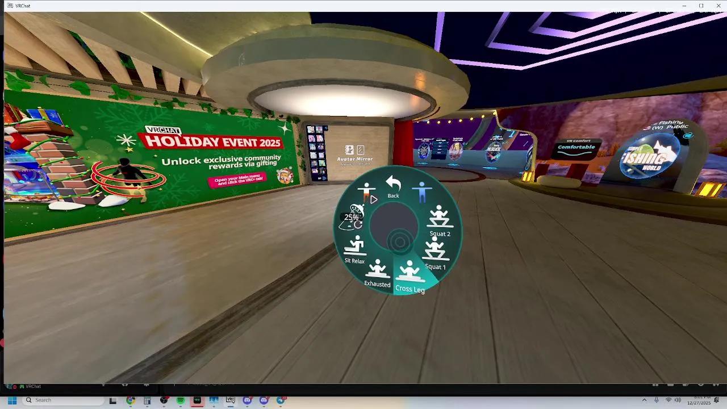Image resolution: width=727 pixels, height=409 pixels.
Task: Open Spotify from the taskbar
Action: click(x=180, y=400)
